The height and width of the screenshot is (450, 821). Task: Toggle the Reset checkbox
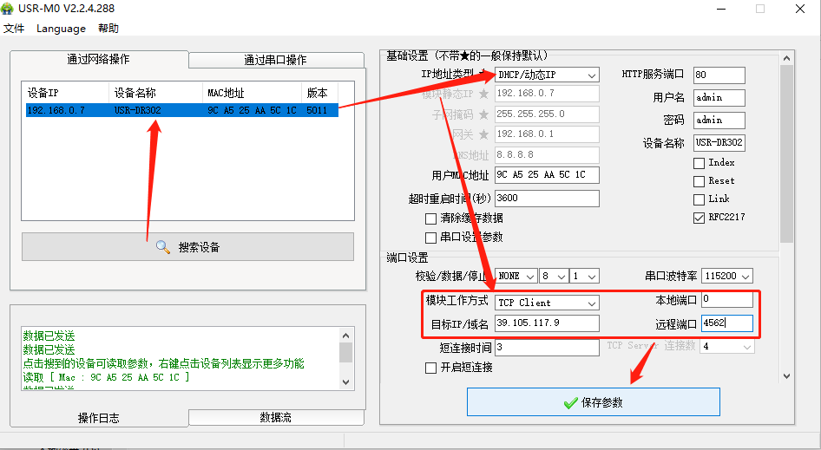coord(699,181)
